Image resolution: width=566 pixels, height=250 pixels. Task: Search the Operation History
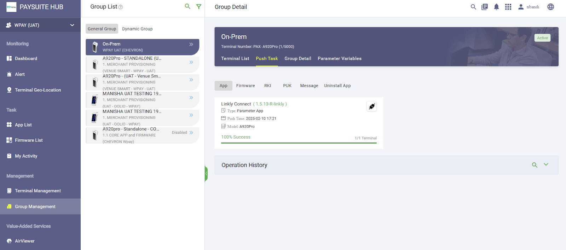click(535, 165)
